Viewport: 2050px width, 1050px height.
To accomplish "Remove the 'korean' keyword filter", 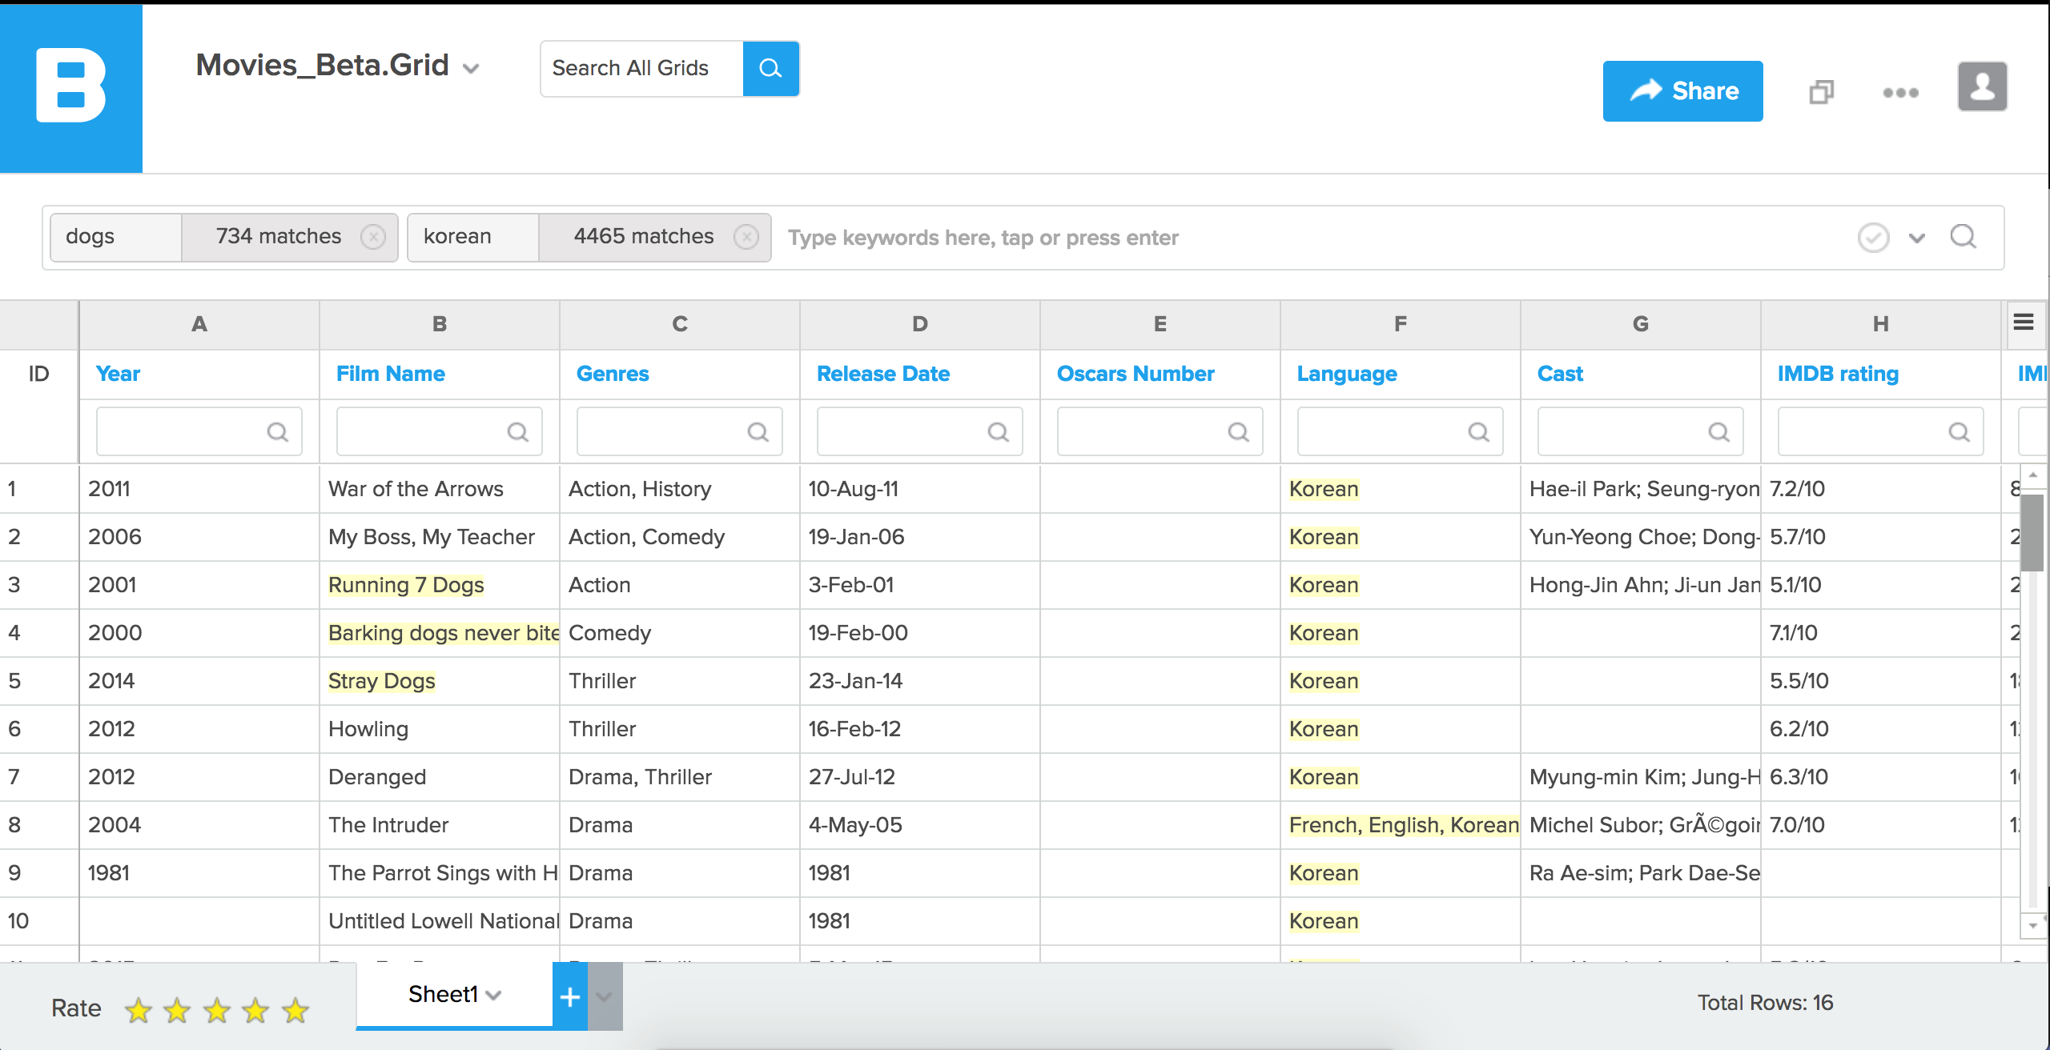I will pos(746,237).
